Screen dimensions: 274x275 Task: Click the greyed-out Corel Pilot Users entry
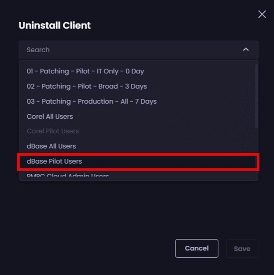(53, 131)
